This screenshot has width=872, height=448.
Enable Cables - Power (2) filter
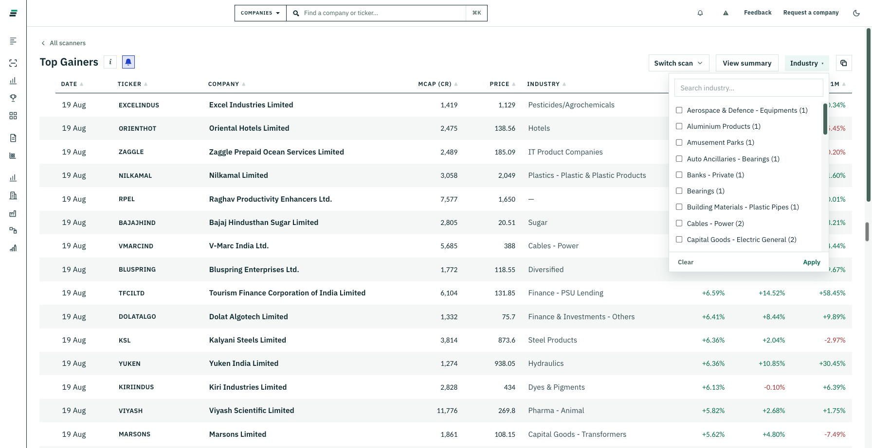(679, 224)
